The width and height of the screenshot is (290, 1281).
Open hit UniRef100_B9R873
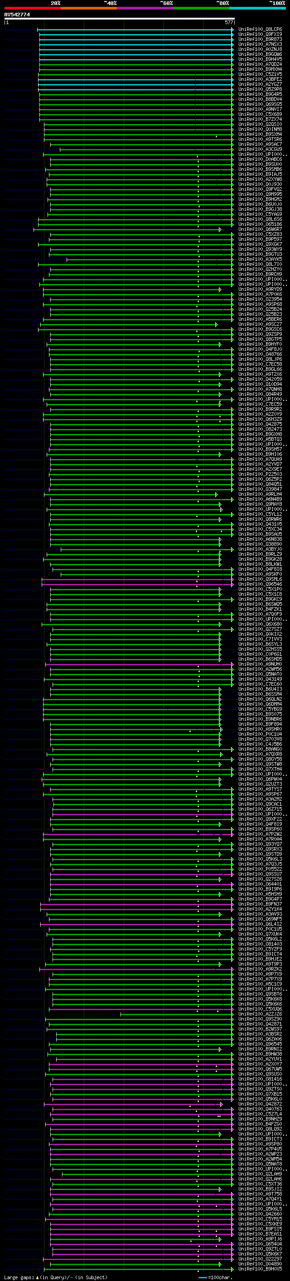pos(260,39)
